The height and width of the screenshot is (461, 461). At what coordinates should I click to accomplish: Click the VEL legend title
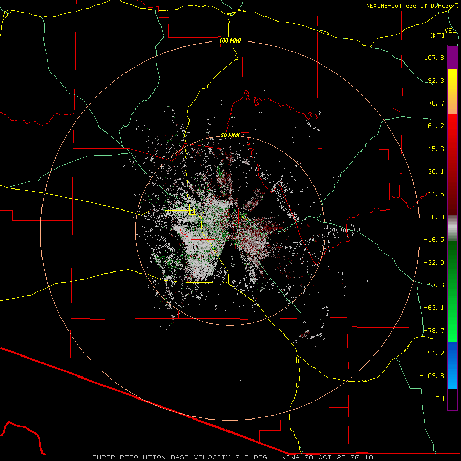[x=450, y=31]
